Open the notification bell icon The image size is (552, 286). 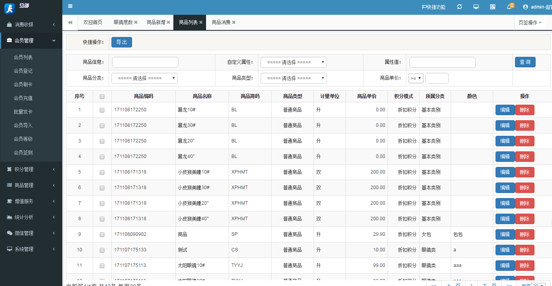509,7
